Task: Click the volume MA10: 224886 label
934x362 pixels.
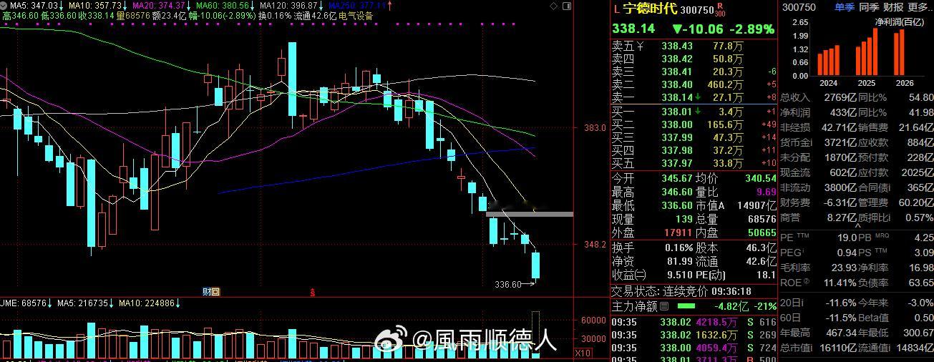Action: click(147, 303)
